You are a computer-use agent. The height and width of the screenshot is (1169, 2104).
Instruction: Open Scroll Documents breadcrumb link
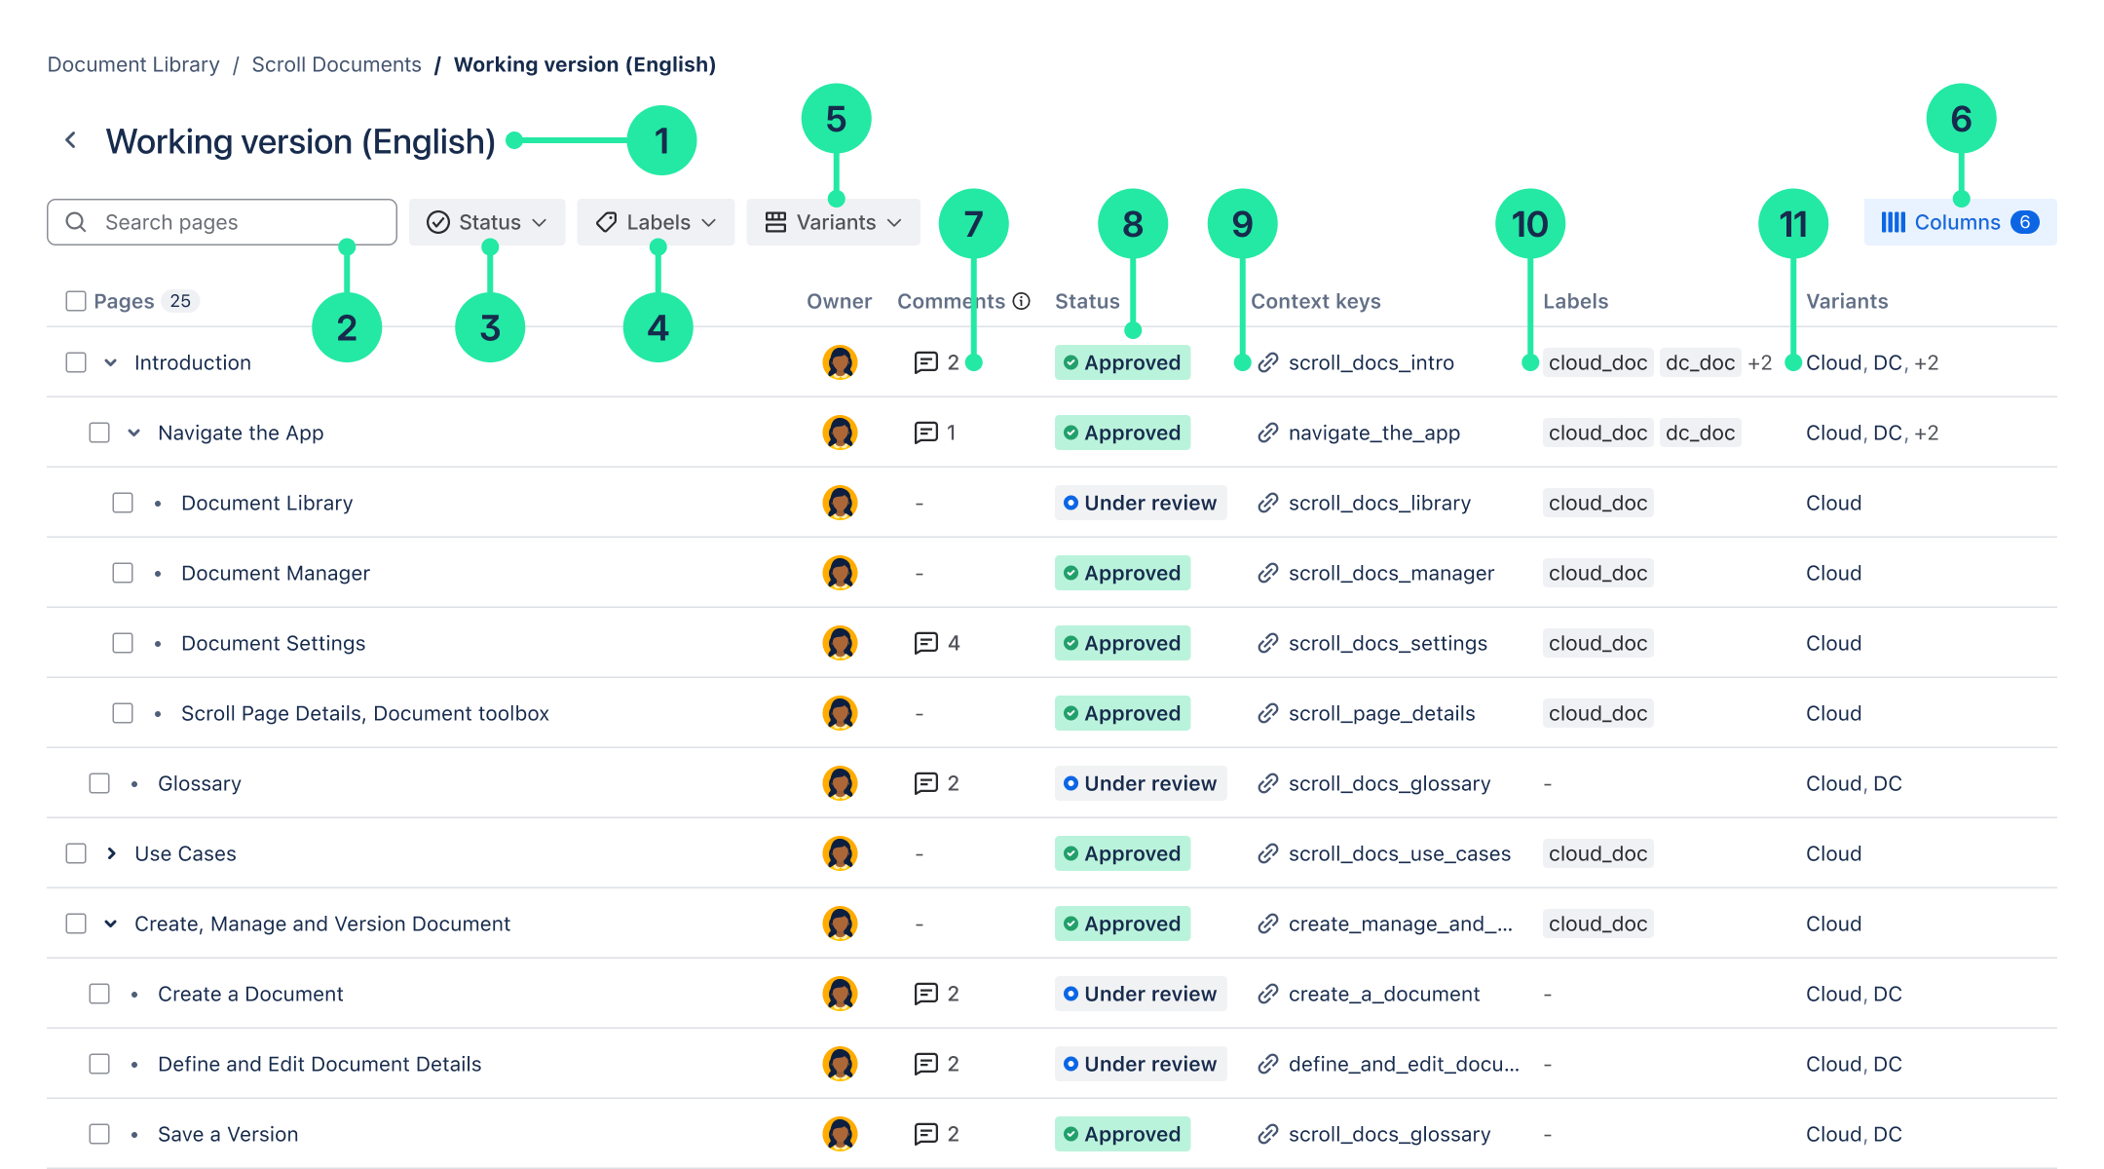(x=336, y=64)
